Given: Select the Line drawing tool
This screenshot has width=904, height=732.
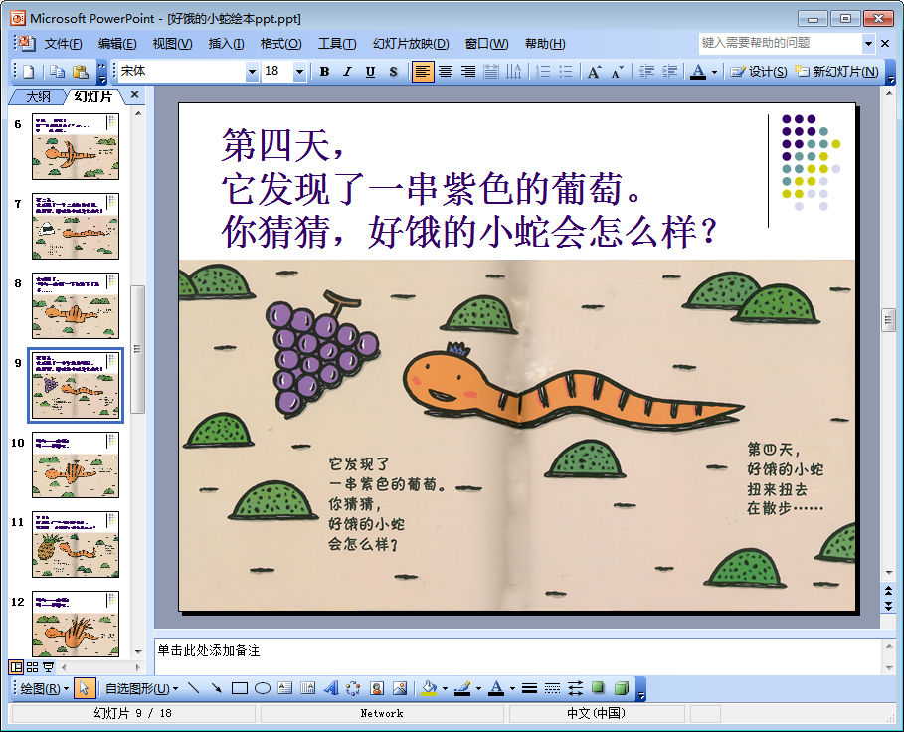Looking at the screenshot, I should pos(194,689).
